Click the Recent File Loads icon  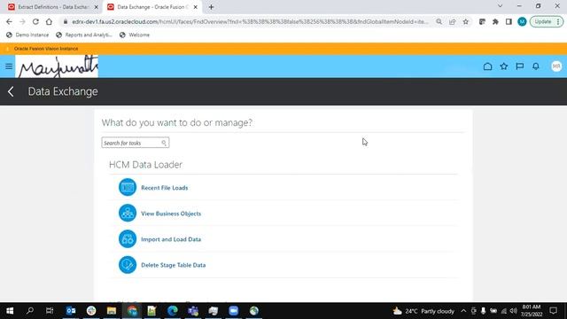[128, 187]
